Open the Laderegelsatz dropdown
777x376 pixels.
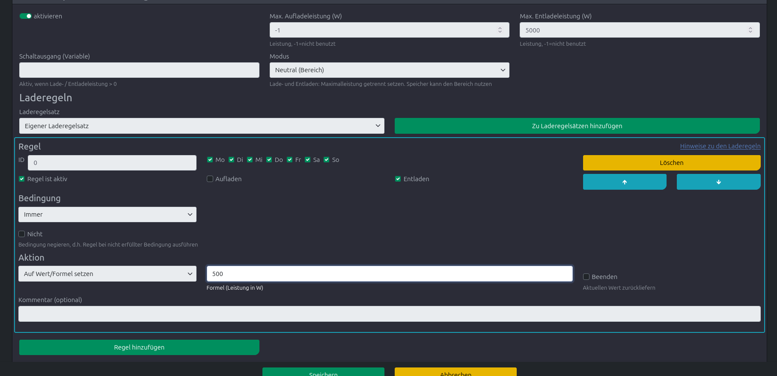202,126
